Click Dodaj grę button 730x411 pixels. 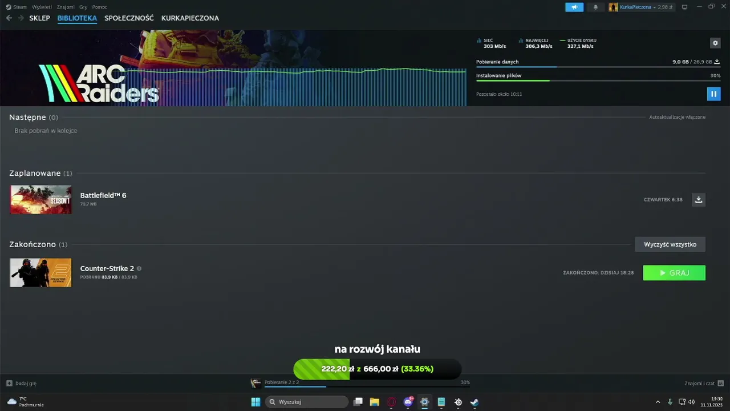click(x=22, y=383)
